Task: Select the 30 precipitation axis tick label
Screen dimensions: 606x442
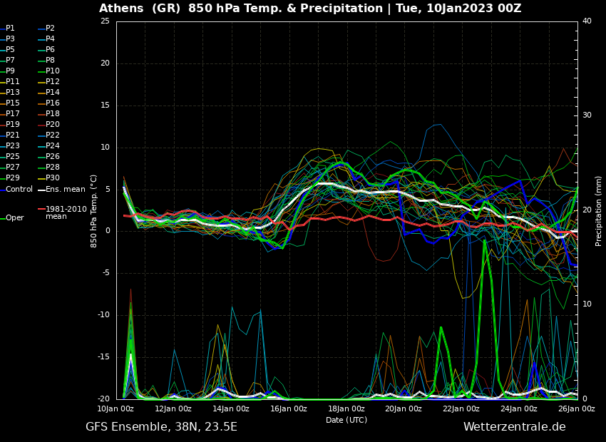Action: point(587,115)
